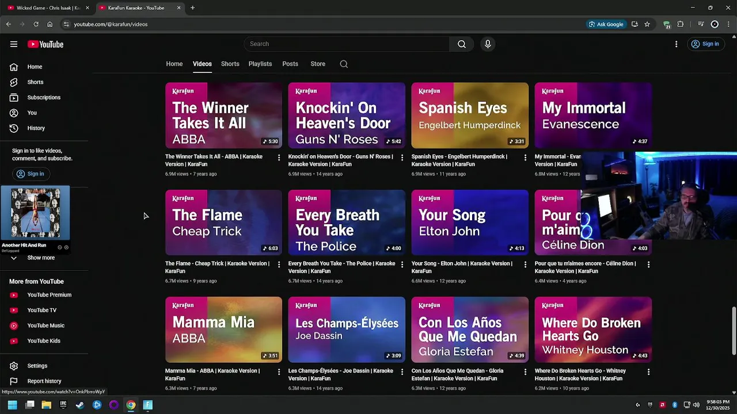This screenshot has height=414, width=737.
Task: Click the Ask Google button
Action: click(606, 24)
